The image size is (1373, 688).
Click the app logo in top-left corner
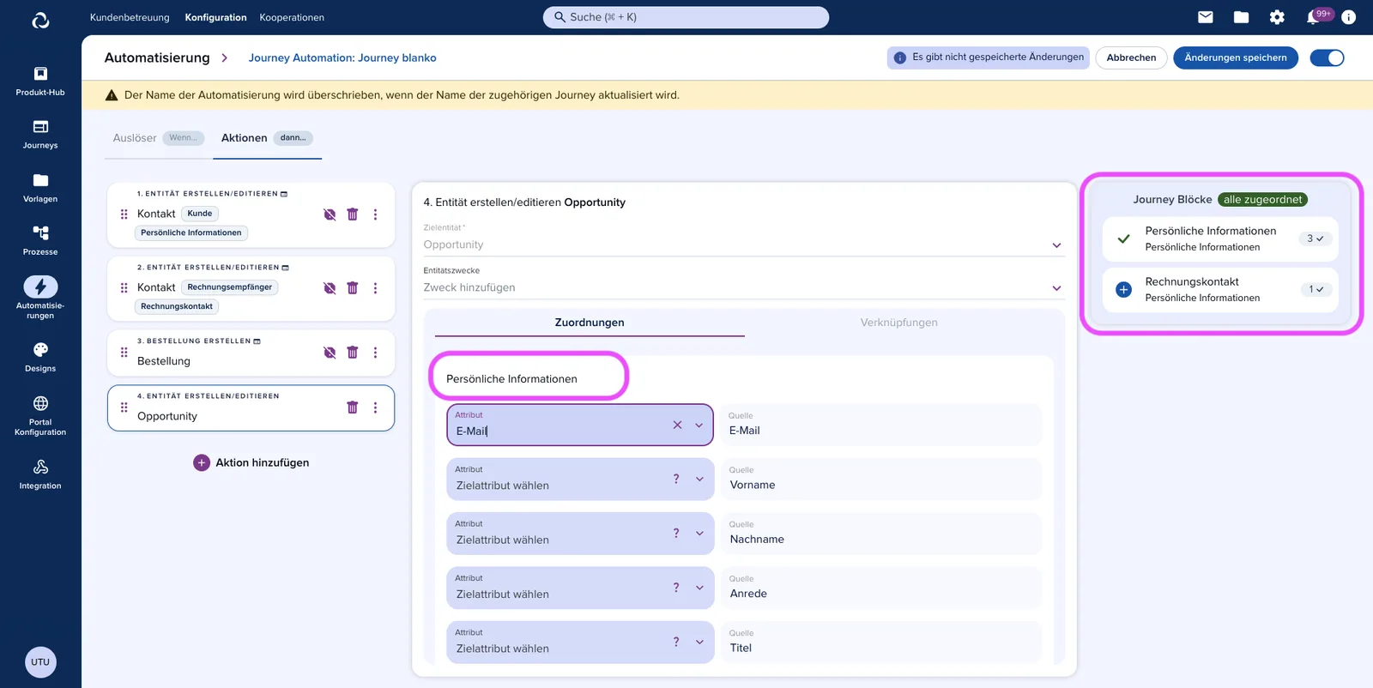point(40,21)
